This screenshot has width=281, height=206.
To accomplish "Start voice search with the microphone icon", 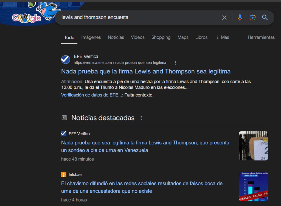I will [x=240, y=18].
